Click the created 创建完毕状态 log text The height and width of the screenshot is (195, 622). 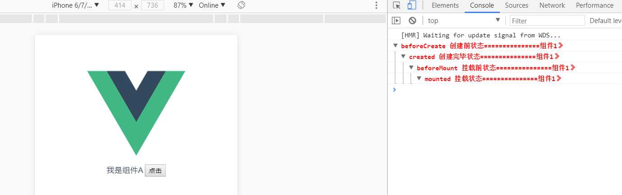pos(485,56)
